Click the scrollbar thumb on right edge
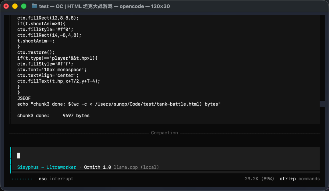 pos(322,104)
